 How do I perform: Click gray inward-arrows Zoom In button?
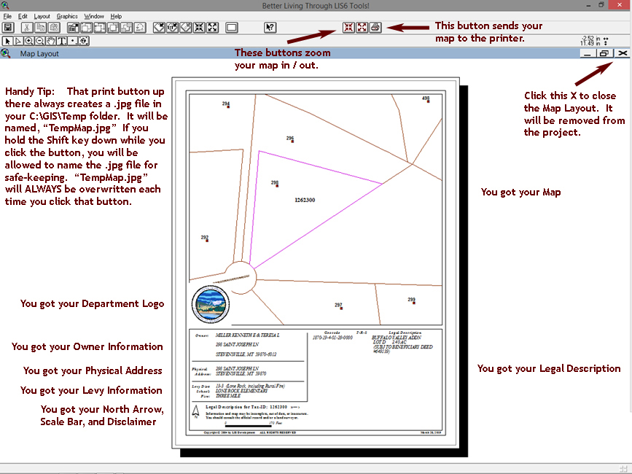pyautogui.click(x=199, y=28)
